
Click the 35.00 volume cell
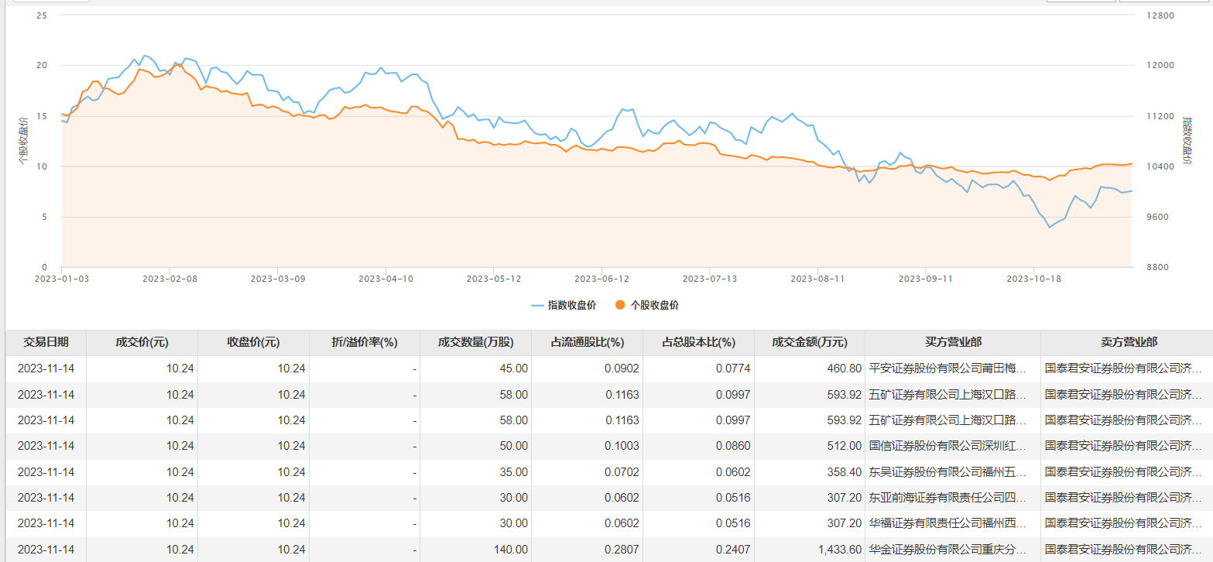(x=476, y=471)
